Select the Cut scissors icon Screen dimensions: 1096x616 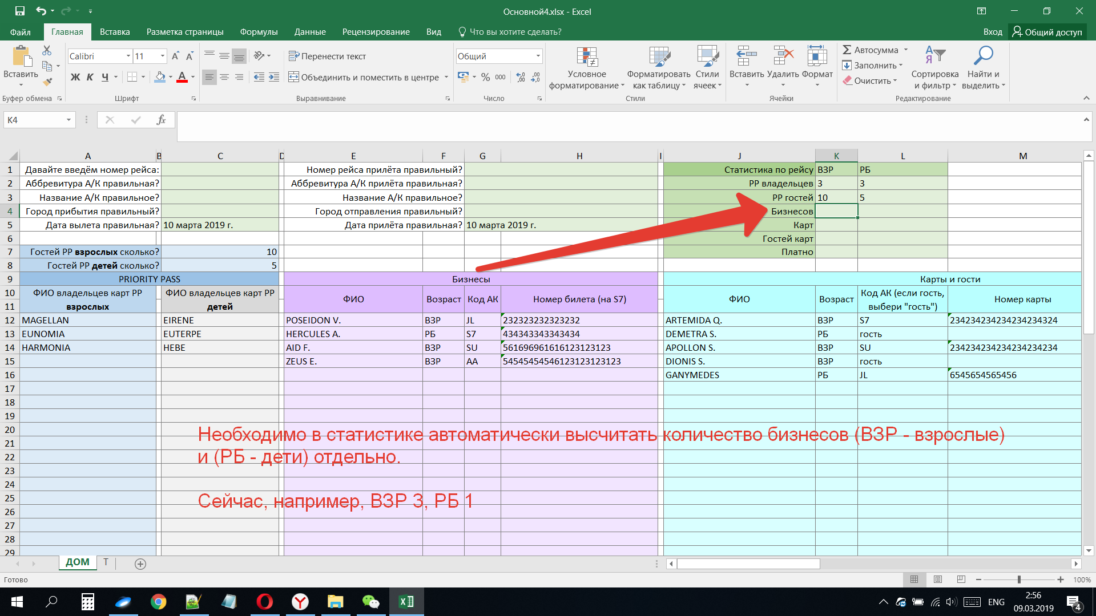(47, 51)
